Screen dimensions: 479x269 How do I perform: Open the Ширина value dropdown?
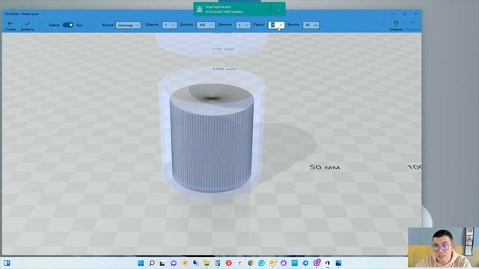[x=169, y=25]
